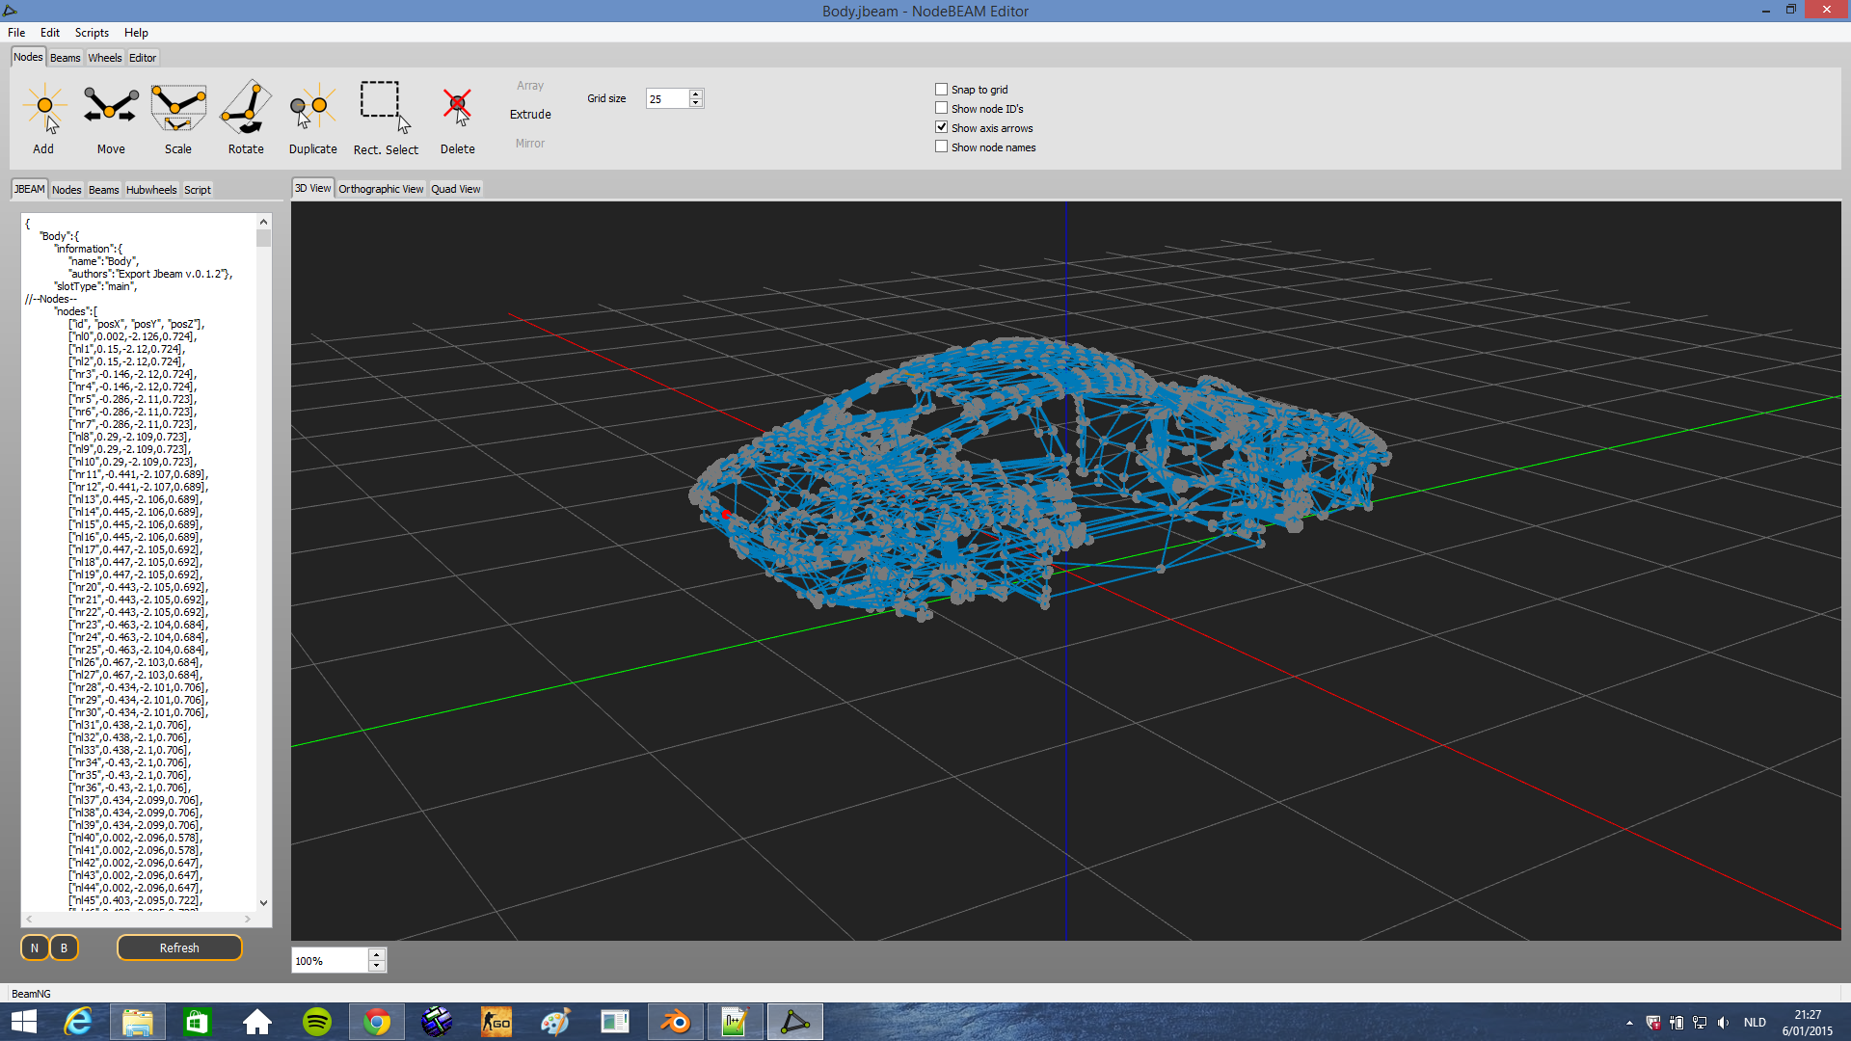Select the Delete node tool
The image size is (1851, 1041).
pos(458,118)
